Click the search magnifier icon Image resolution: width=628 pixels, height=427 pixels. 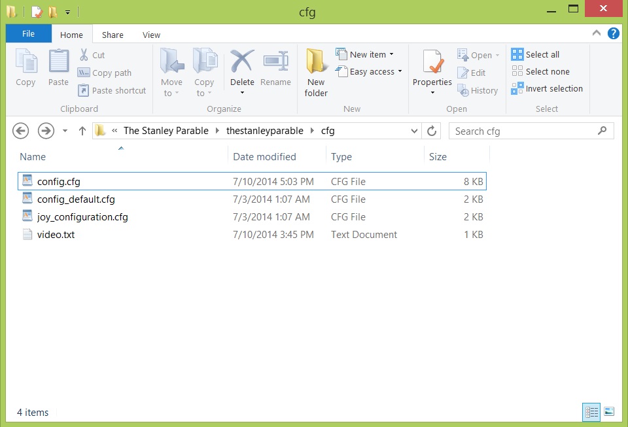[602, 131]
